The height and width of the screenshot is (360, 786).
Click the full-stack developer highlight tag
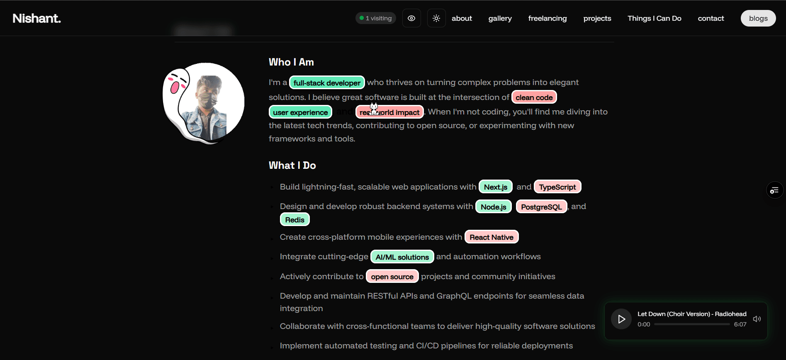(x=327, y=83)
